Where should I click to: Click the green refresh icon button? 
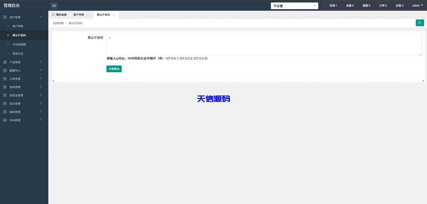coord(419,23)
